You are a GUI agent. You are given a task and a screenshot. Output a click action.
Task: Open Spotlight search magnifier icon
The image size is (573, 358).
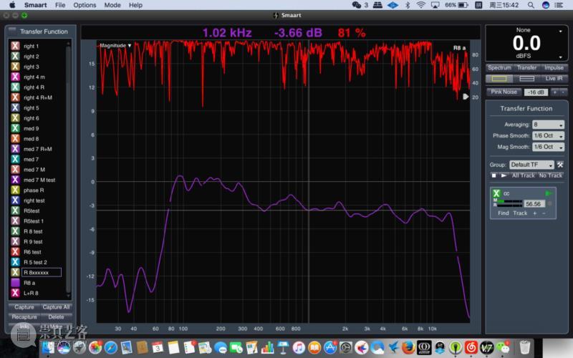[x=531, y=5]
